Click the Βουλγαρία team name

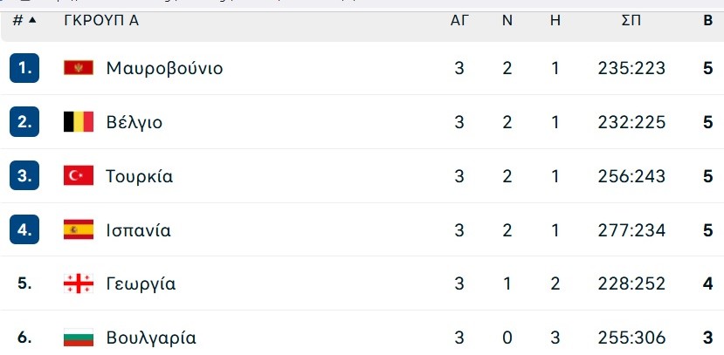point(151,338)
